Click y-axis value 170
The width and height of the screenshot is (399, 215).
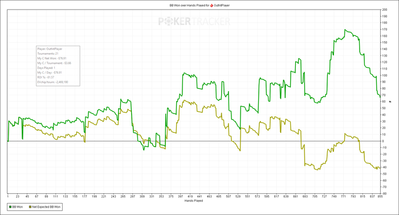(x=385, y=30)
